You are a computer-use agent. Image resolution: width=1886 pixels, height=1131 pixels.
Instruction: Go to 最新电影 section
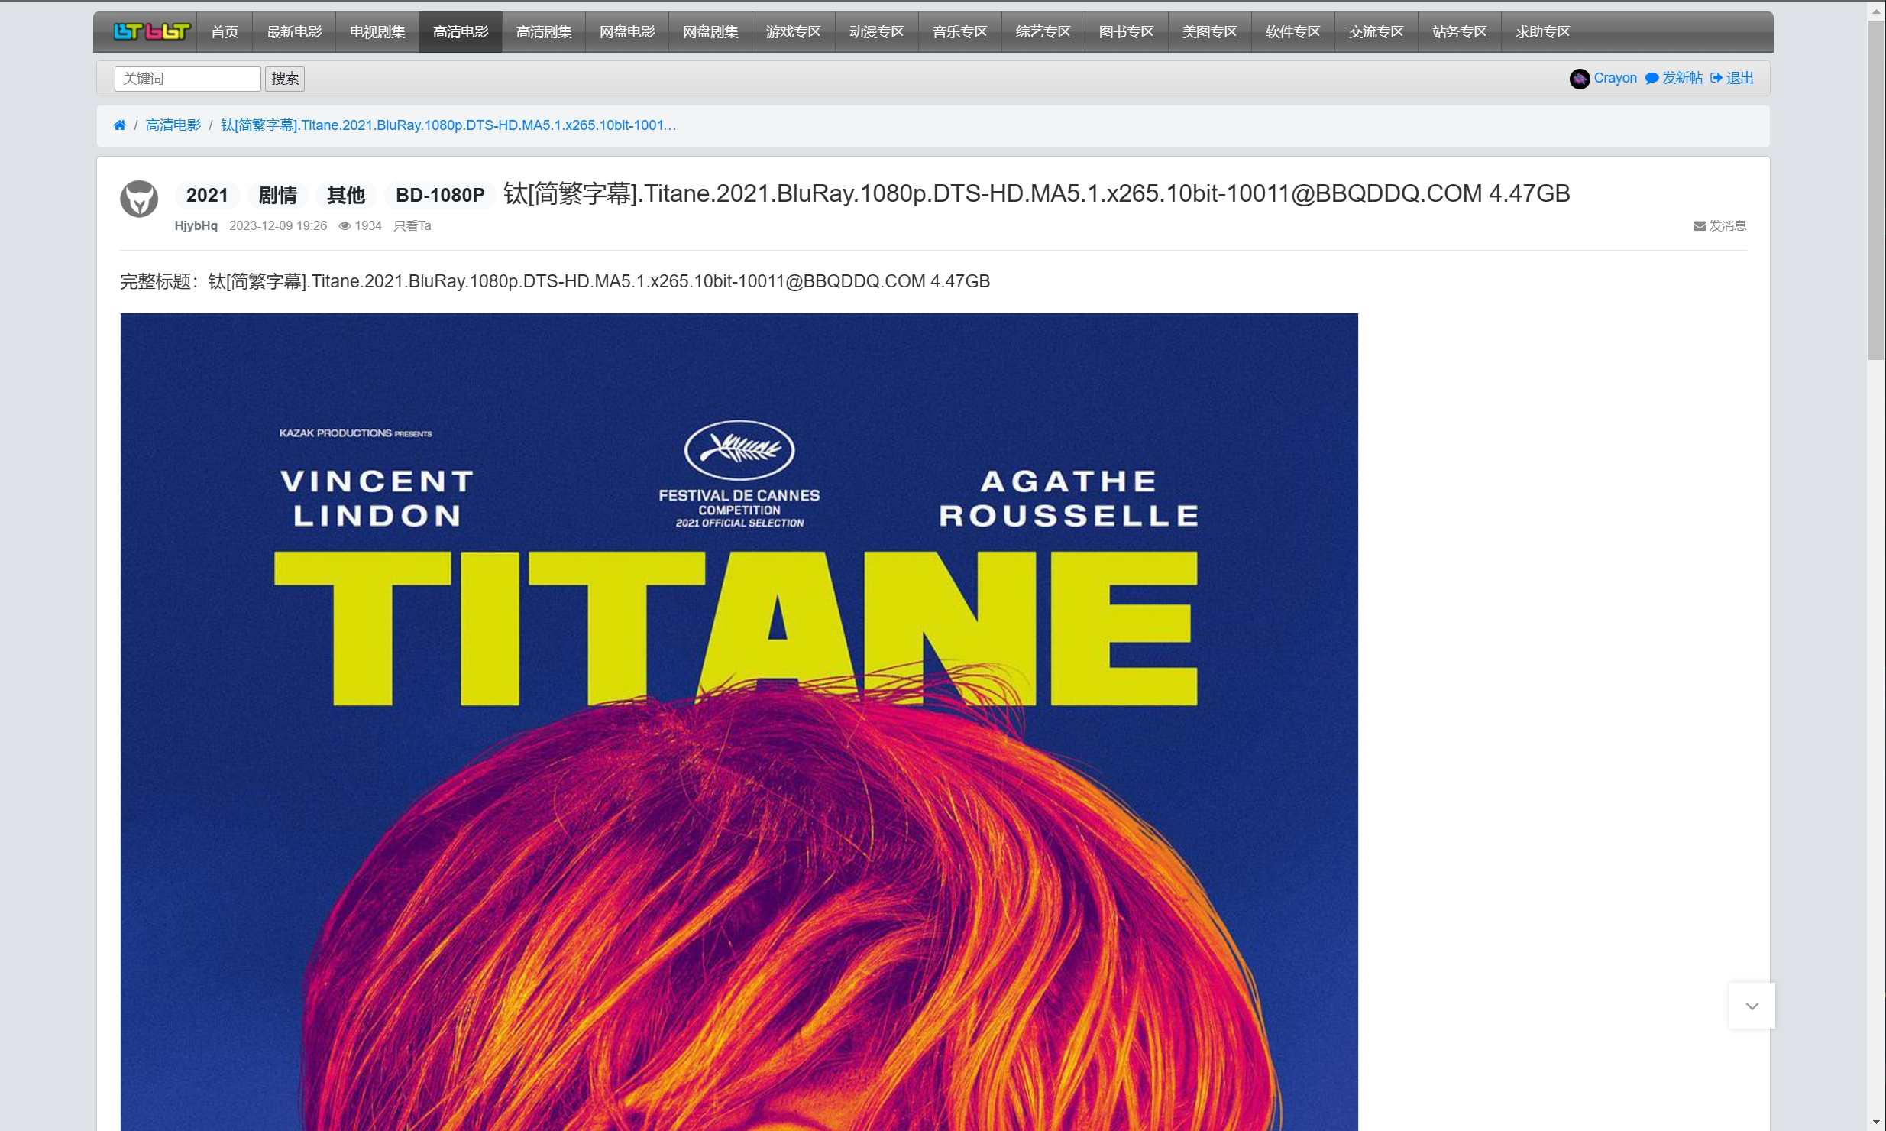294,32
